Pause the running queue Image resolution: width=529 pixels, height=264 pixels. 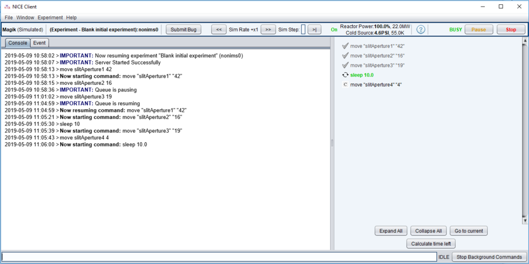478,29
